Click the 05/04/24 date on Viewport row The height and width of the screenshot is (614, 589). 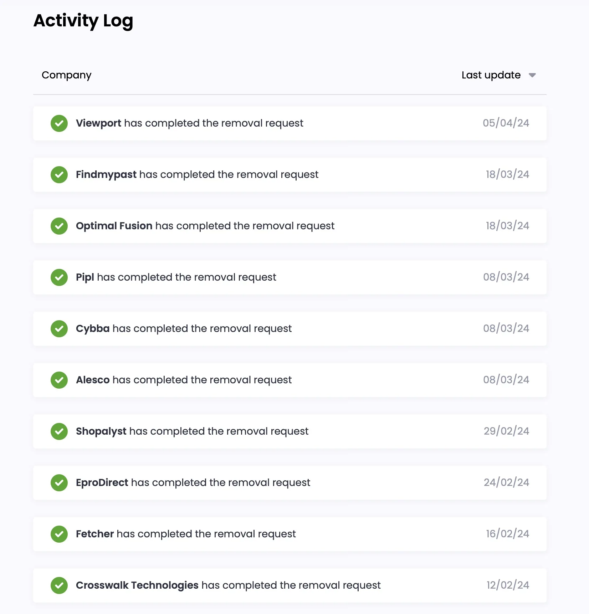click(x=506, y=123)
